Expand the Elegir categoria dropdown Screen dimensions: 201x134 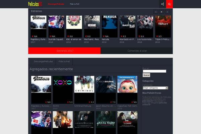pyautogui.click(x=155, y=88)
